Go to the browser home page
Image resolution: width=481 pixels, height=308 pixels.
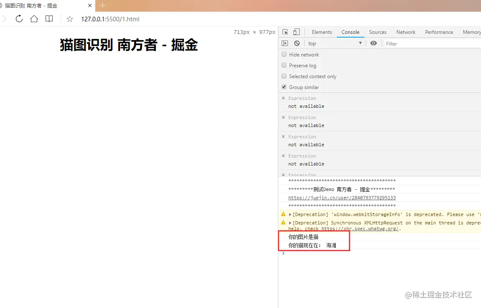(34, 19)
